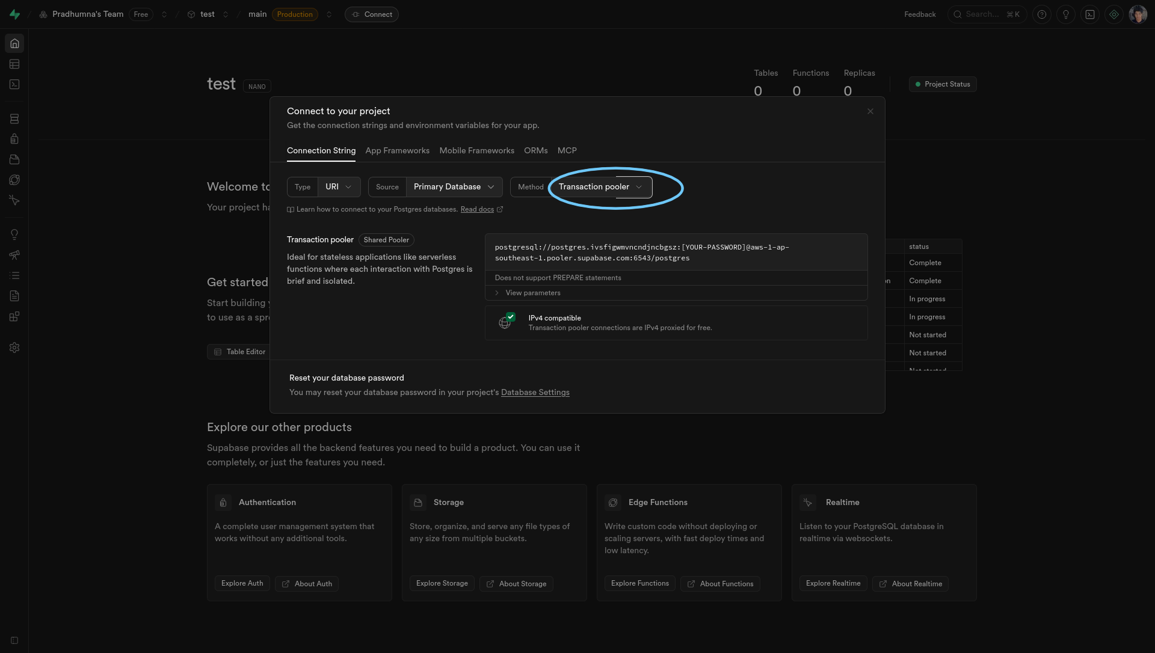The width and height of the screenshot is (1155, 653).
Task: Open Edge Functions sidebar icon
Action: click(x=14, y=180)
